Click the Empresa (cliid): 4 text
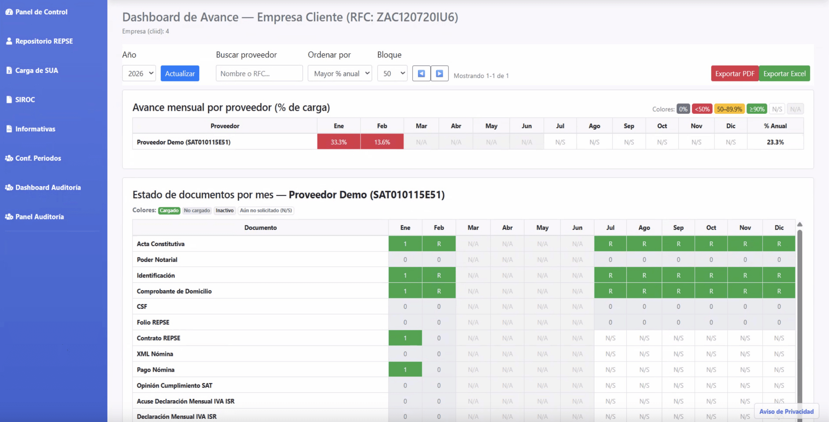The height and width of the screenshot is (422, 829). click(145, 31)
